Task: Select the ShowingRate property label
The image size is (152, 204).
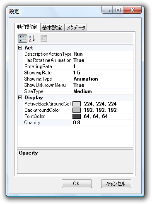Action: [x=38, y=73]
